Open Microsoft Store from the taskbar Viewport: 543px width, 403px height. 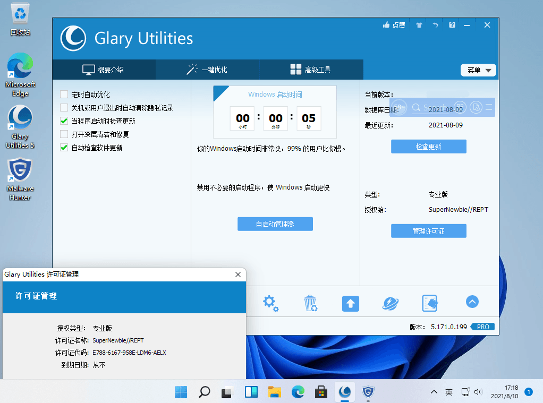(x=321, y=392)
